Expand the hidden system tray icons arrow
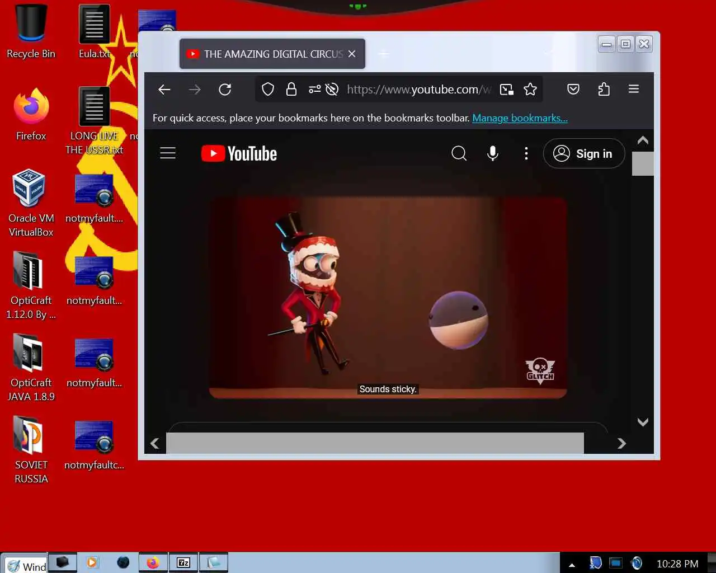 point(572,565)
